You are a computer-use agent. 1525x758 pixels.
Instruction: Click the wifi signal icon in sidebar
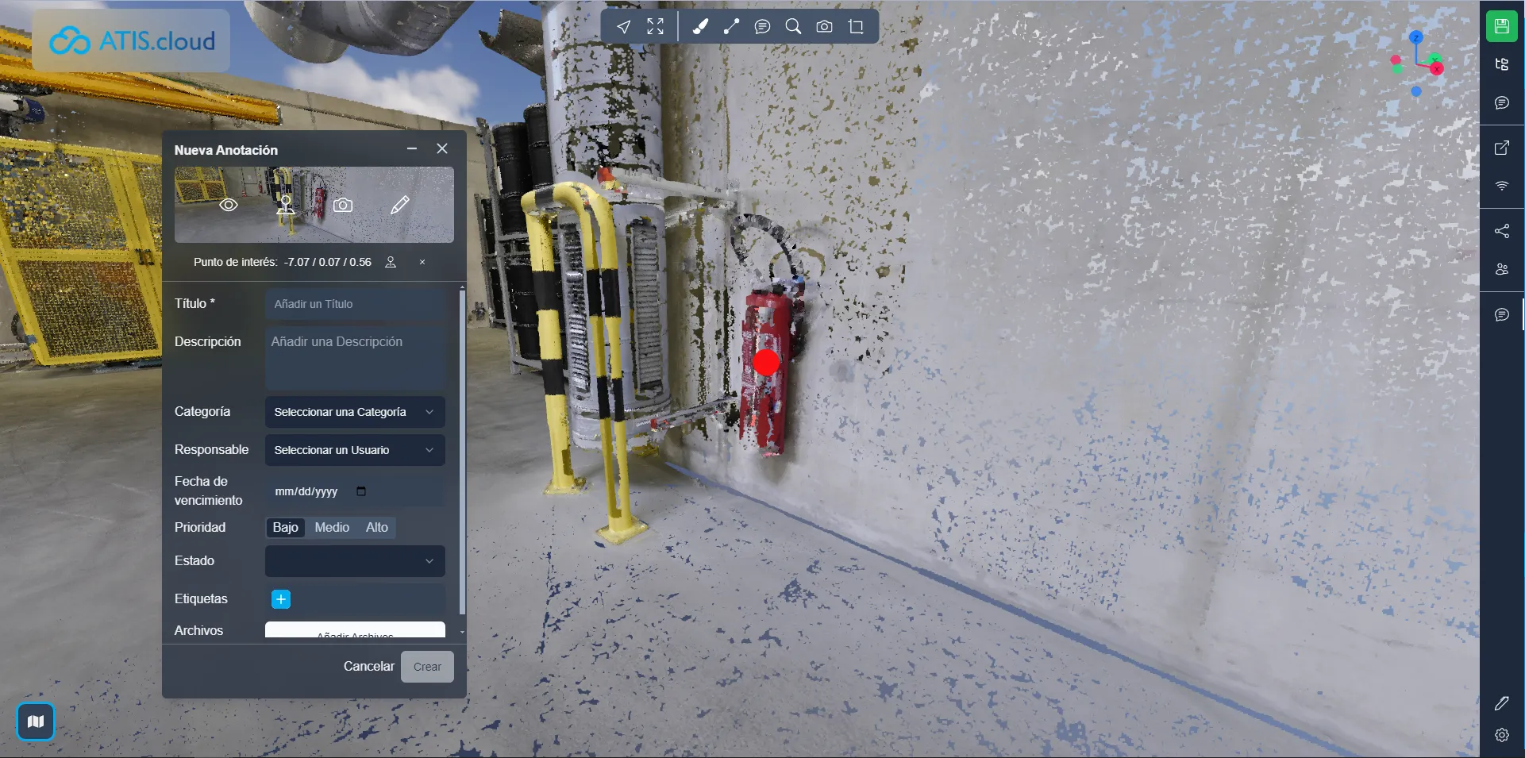click(1501, 186)
